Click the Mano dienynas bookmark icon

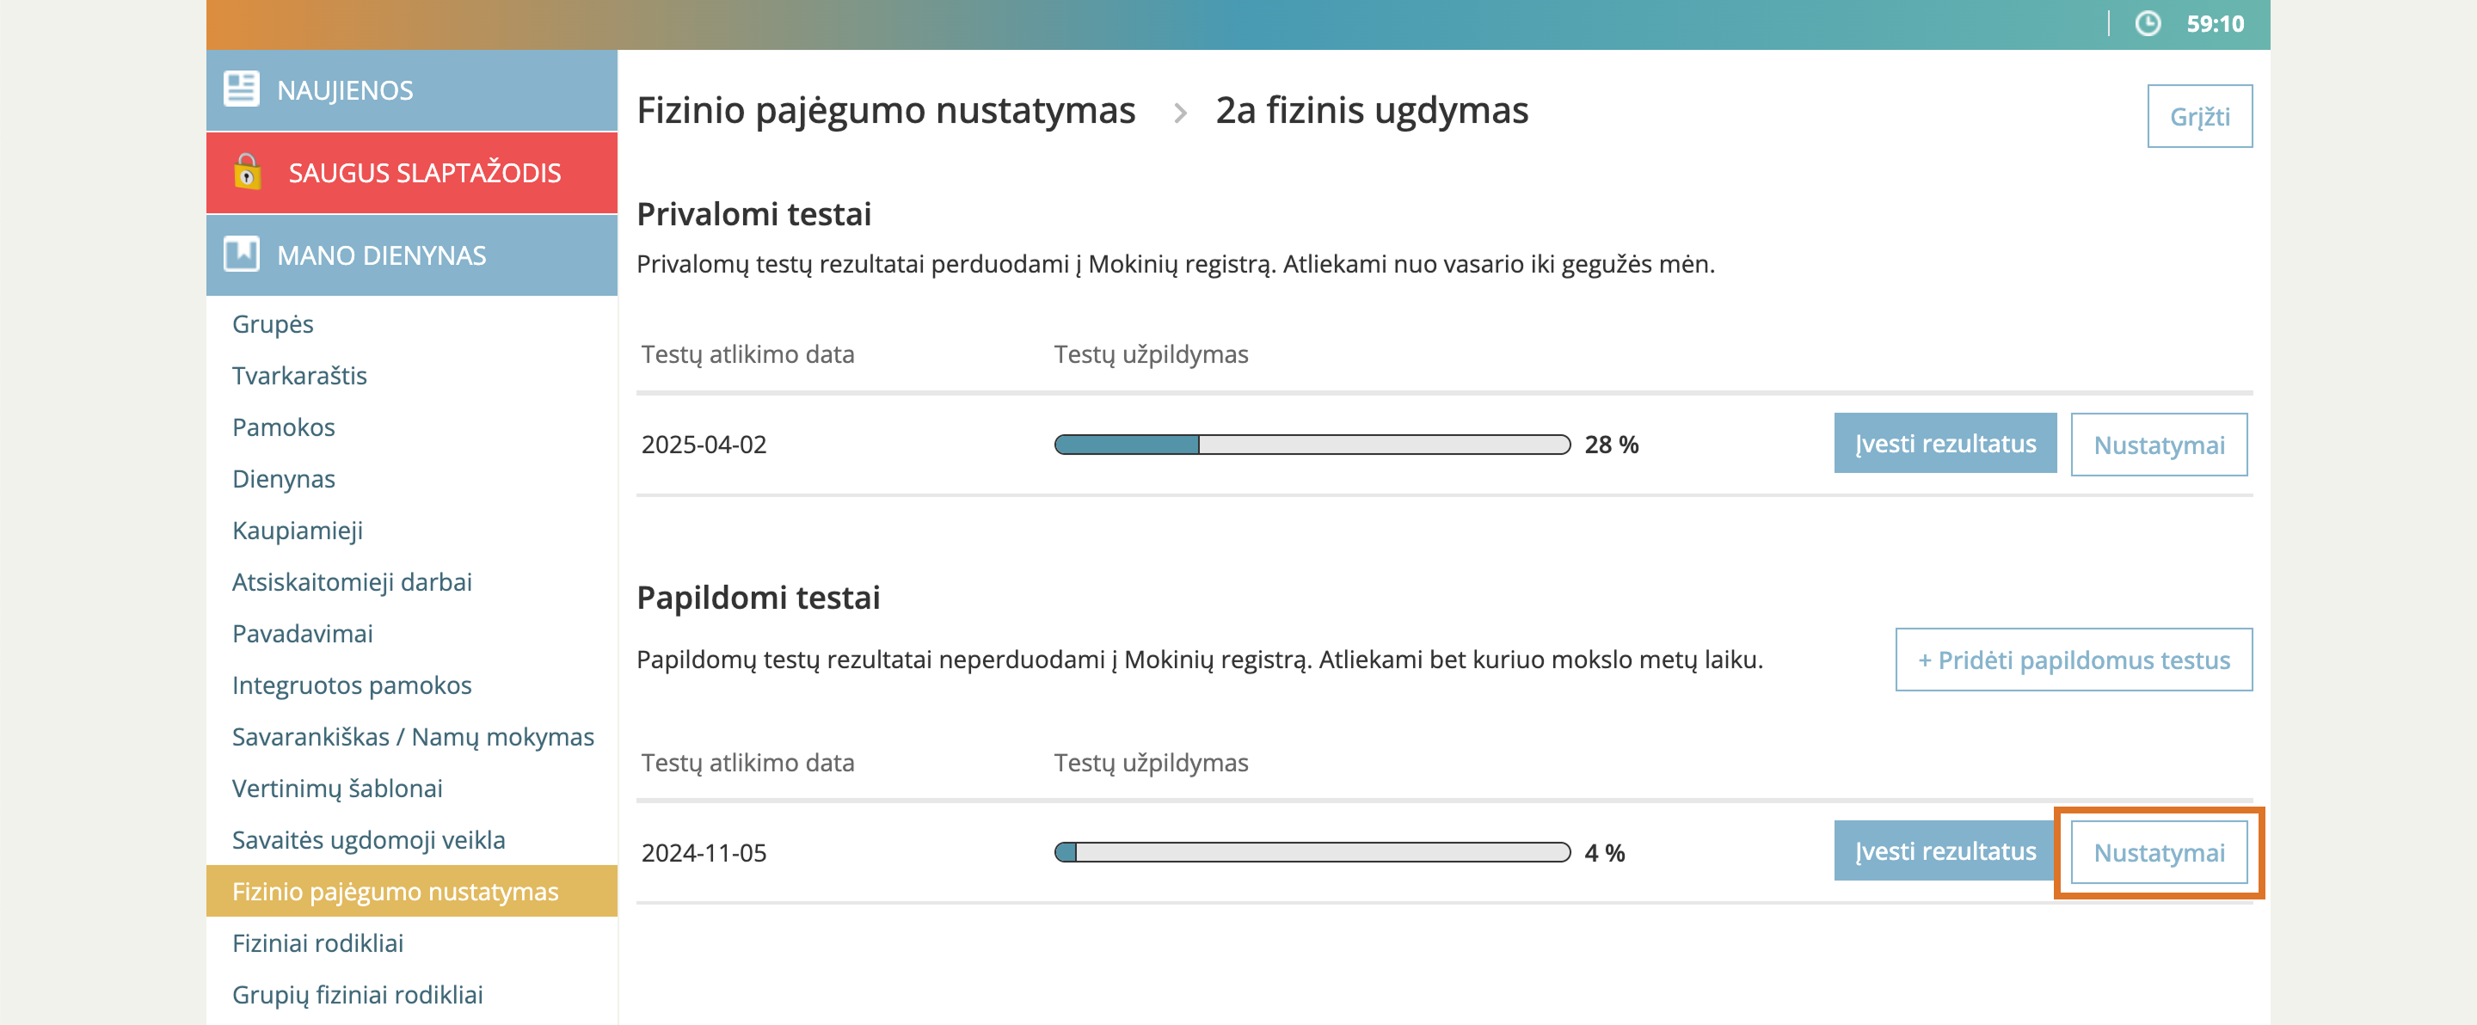pyautogui.click(x=241, y=255)
